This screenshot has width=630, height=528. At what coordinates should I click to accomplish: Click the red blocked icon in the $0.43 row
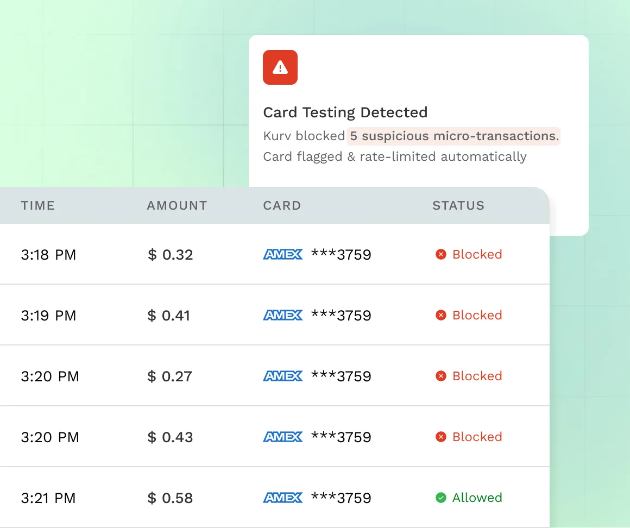441,437
